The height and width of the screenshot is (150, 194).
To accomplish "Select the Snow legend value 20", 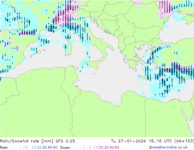I will pos(101,148).
